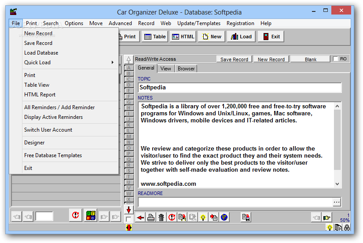Screen dimensions: 363x243
Task: Click the last right-pointing hand in list panel
Action: pyautogui.click(x=116, y=217)
